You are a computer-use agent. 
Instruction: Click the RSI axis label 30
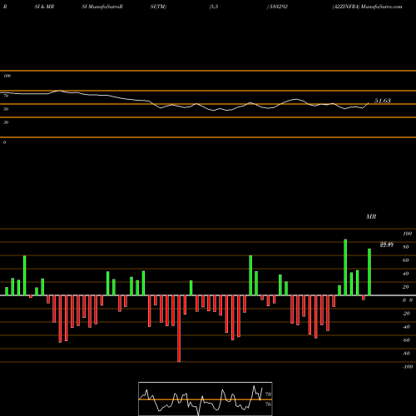click(x=6, y=122)
